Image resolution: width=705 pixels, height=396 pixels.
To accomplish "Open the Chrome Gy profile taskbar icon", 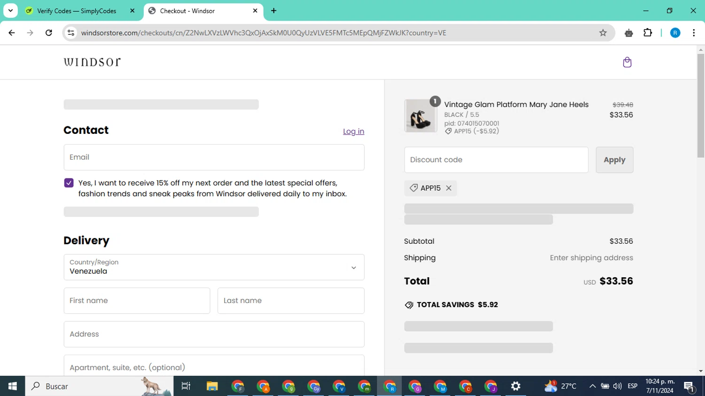I will click(314, 386).
